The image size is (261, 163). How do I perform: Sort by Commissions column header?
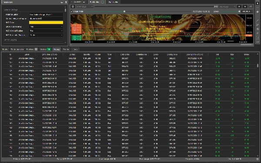[x=141, y=54]
